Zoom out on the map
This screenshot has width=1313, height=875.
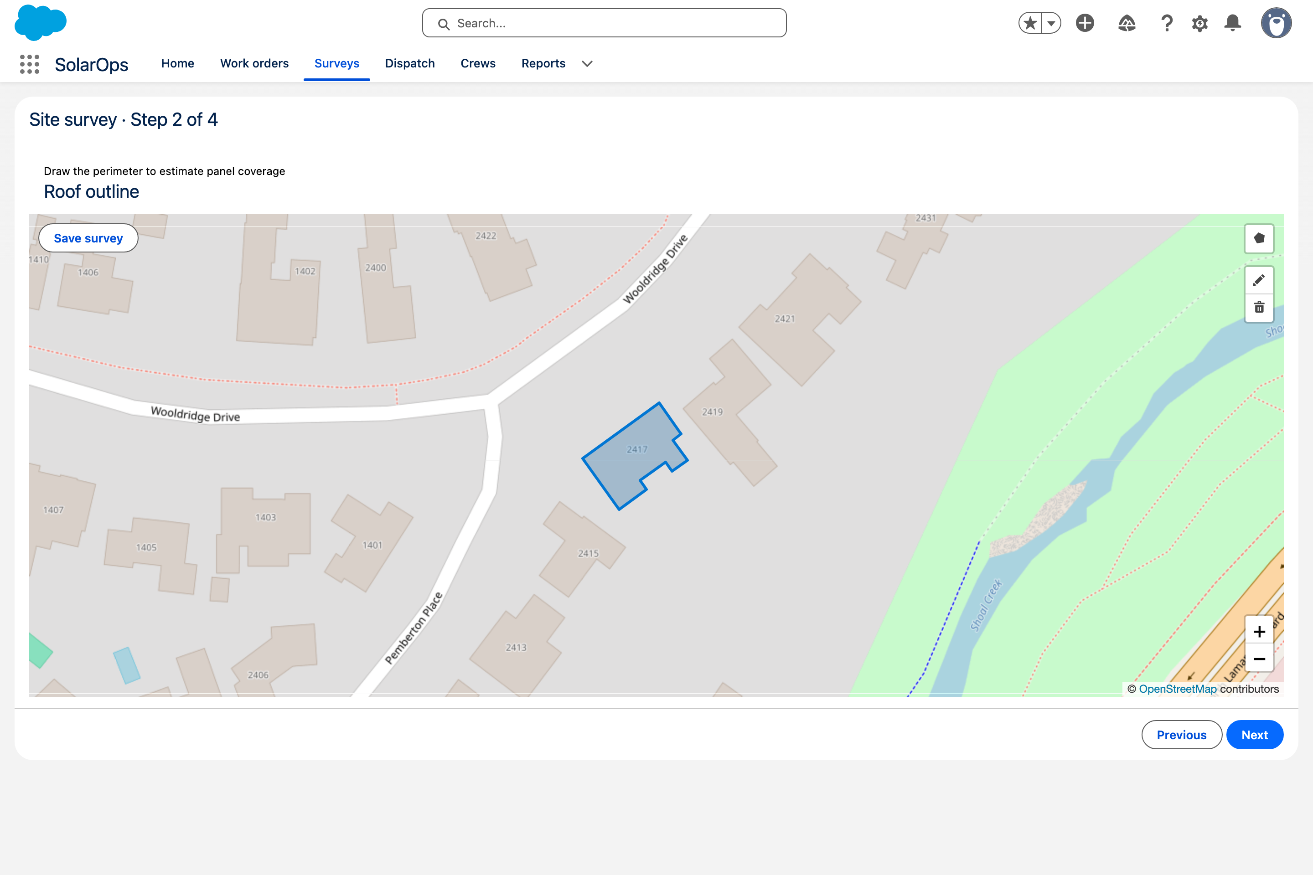click(x=1259, y=659)
